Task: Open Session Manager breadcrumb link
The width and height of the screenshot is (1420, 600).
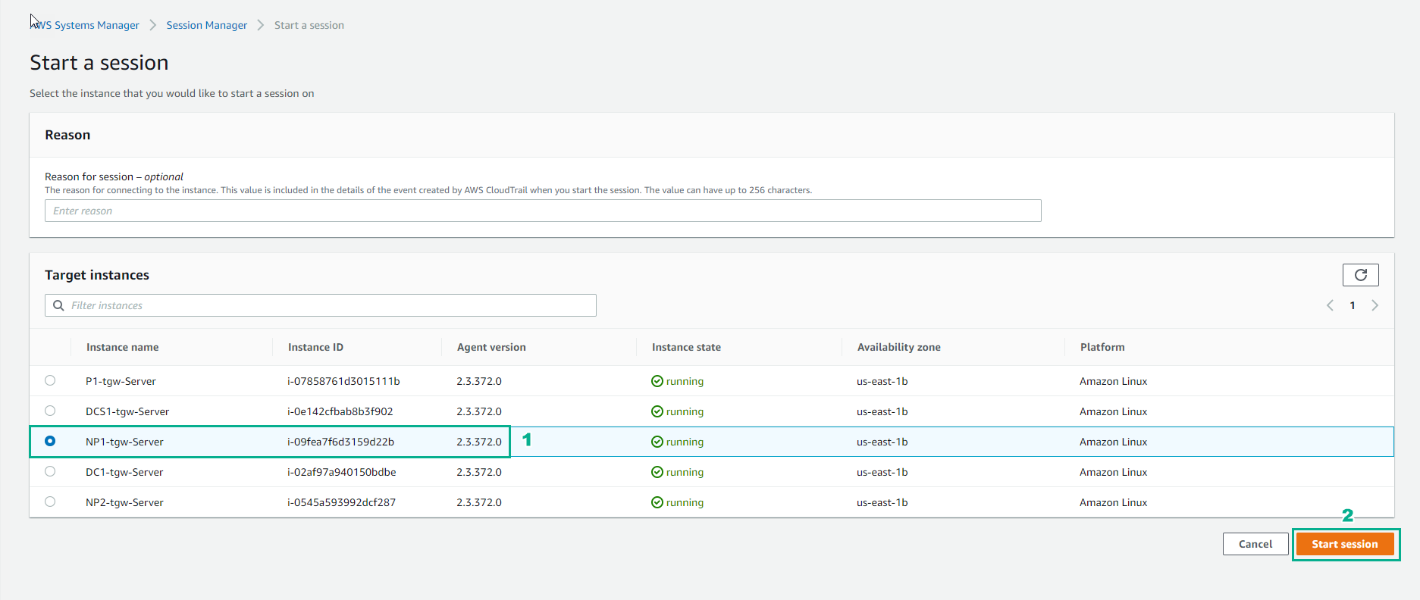Action: pos(207,25)
